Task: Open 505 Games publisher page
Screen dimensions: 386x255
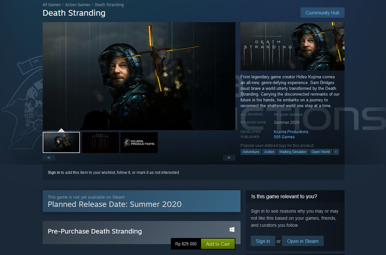Action: pos(284,137)
